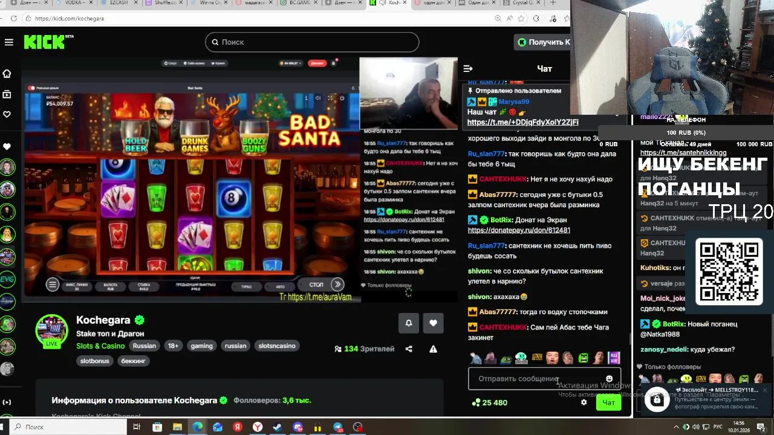This screenshot has width=774, height=435.
Task: Insert the Pepe frog emote
Action: pos(506,358)
